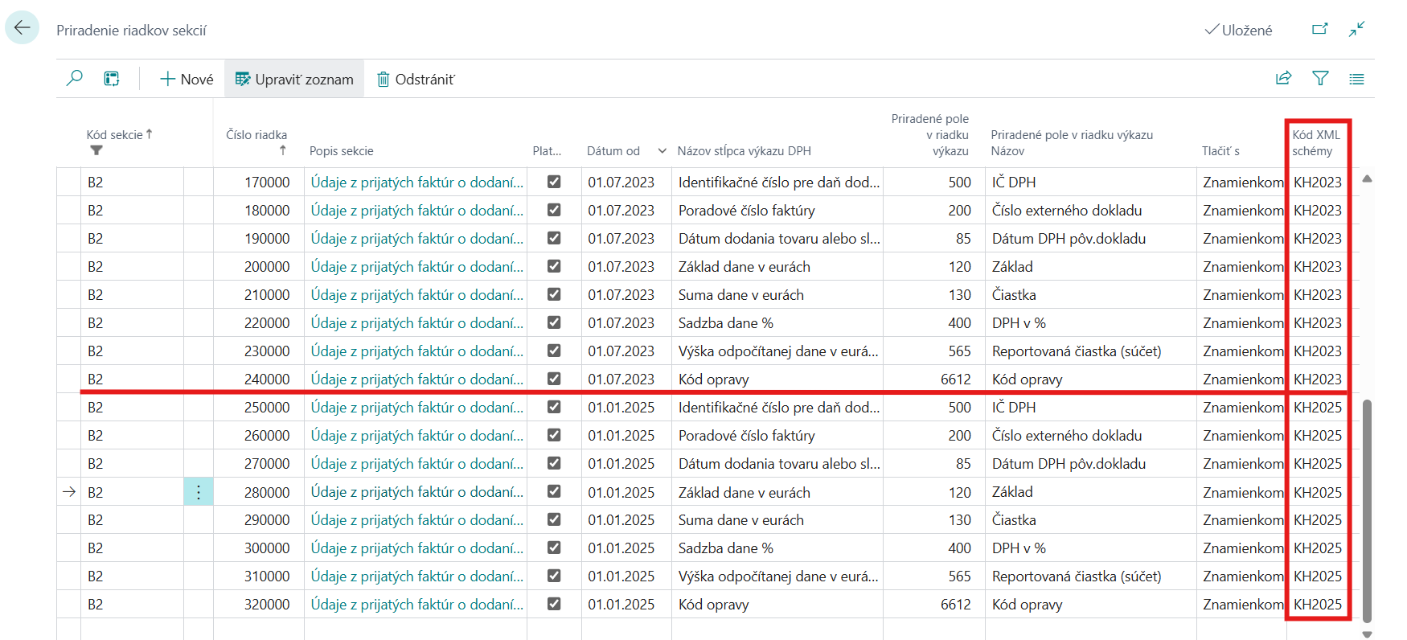Open Popis sekcie link for row 200000
Screen dimensions: 1407x640
click(416, 267)
